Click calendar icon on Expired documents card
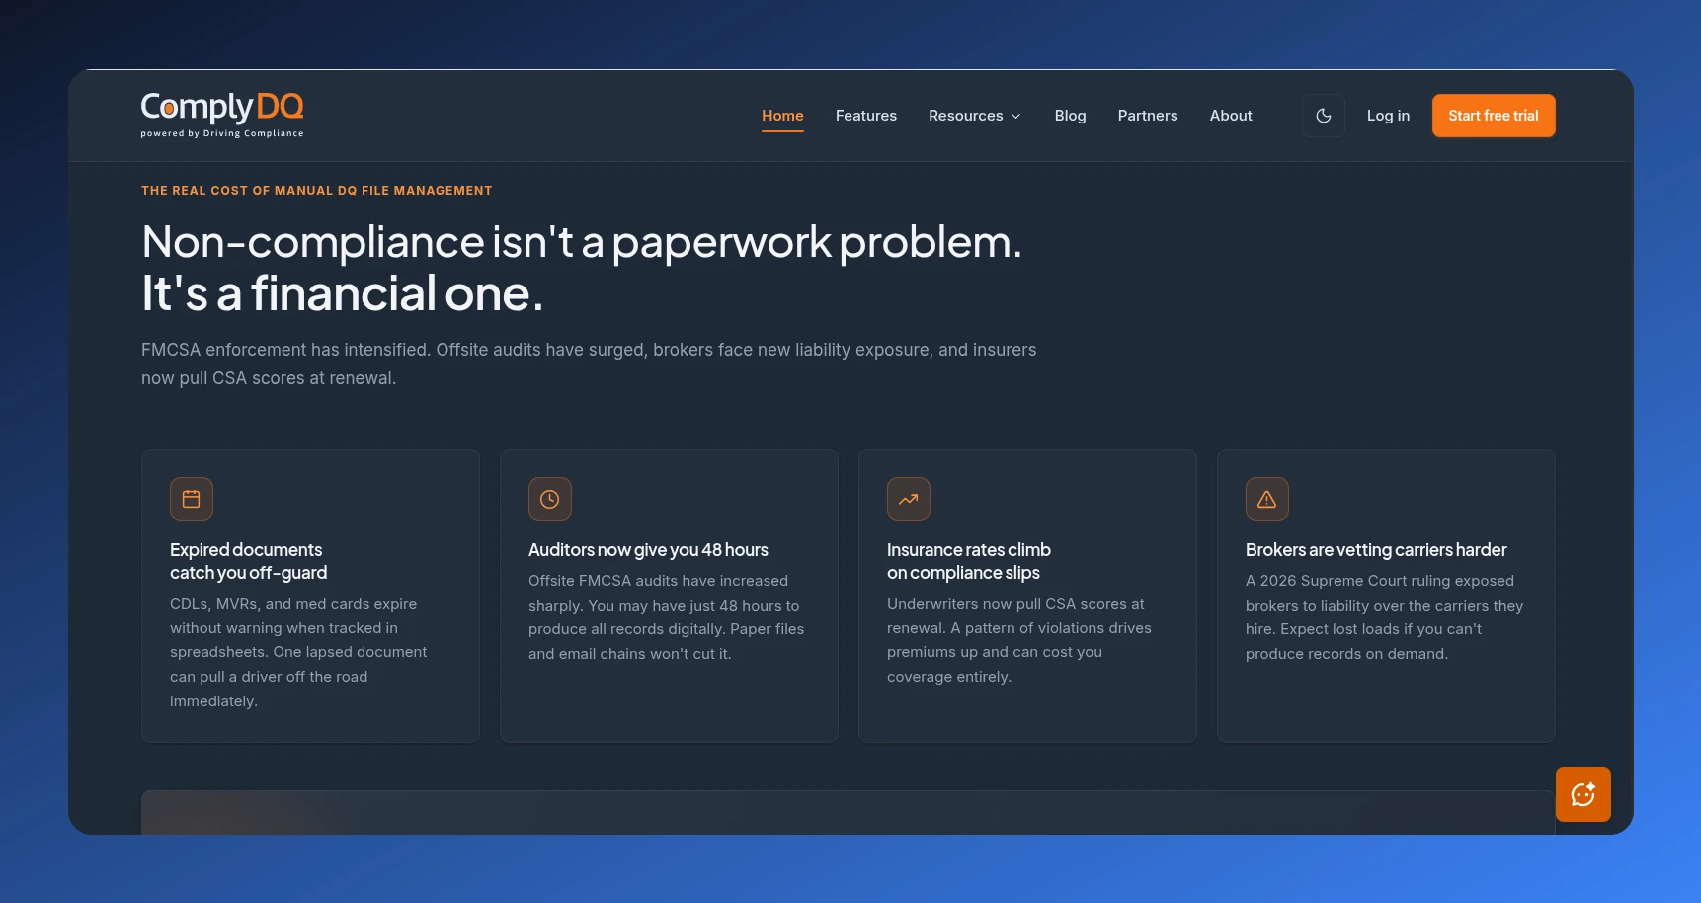Image resolution: width=1701 pixels, height=903 pixels. 192,499
